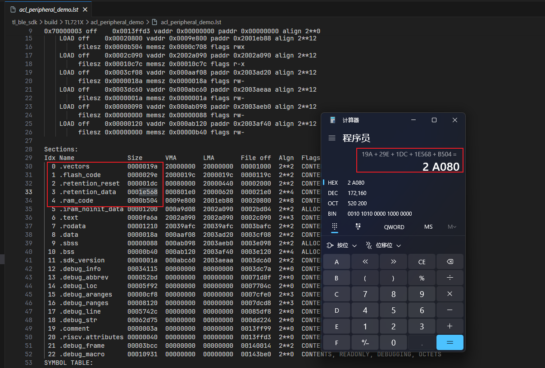Switch to the bit toggling keypad
The height and width of the screenshot is (368, 545).
point(358,227)
